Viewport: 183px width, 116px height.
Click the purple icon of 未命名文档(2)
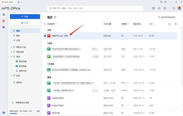(49, 105)
